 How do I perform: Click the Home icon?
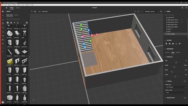(6, 8)
